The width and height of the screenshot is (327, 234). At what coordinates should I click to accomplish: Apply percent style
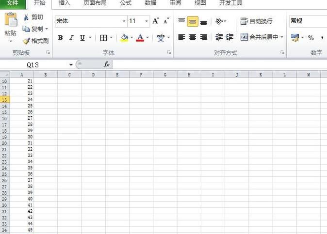(x=311, y=38)
